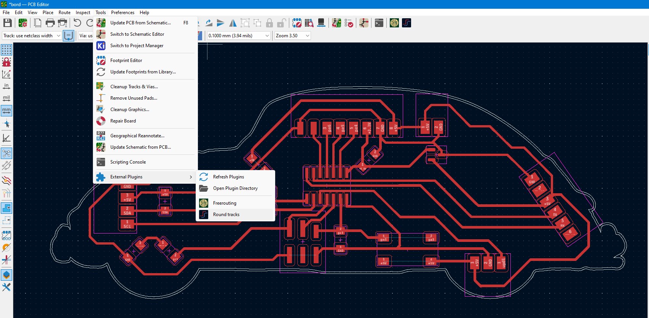Image resolution: width=649 pixels, height=318 pixels.
Task: Select Cleanup Graphics entry
Action: click(145, 110)
